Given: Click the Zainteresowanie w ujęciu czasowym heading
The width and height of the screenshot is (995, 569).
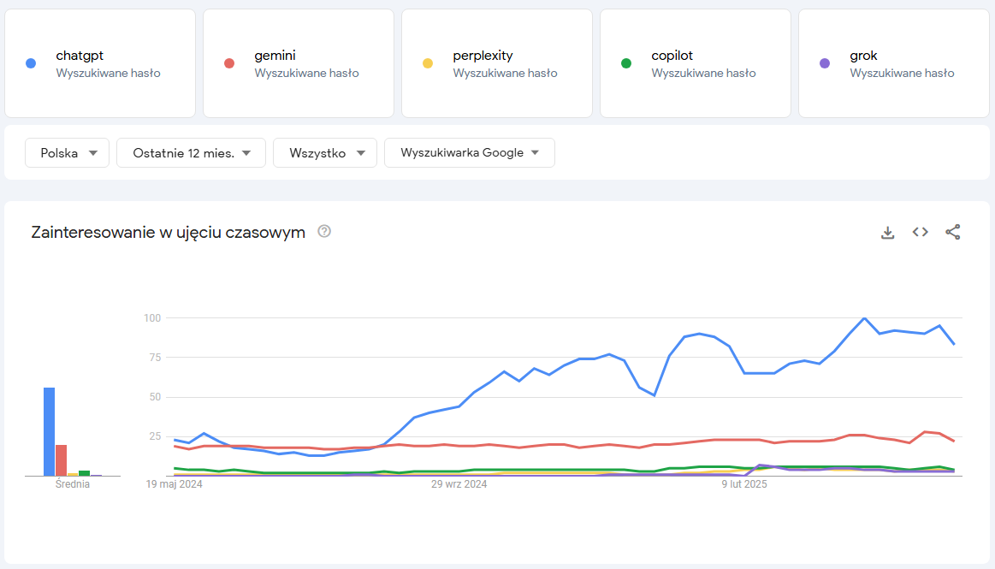Looking at the screenshot, I should coord(169,232).
